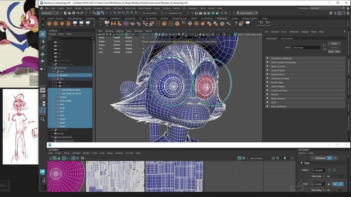Click the Focus button in Attribute Editor
Viewport: 351px width, 197px height.
(334, 44)
